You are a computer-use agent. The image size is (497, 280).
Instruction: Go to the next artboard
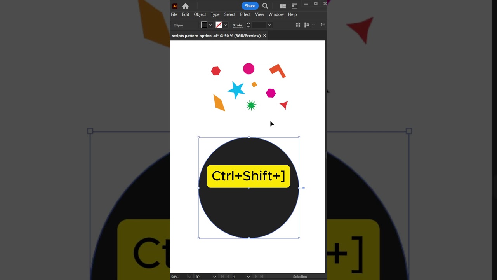[256, 276]
